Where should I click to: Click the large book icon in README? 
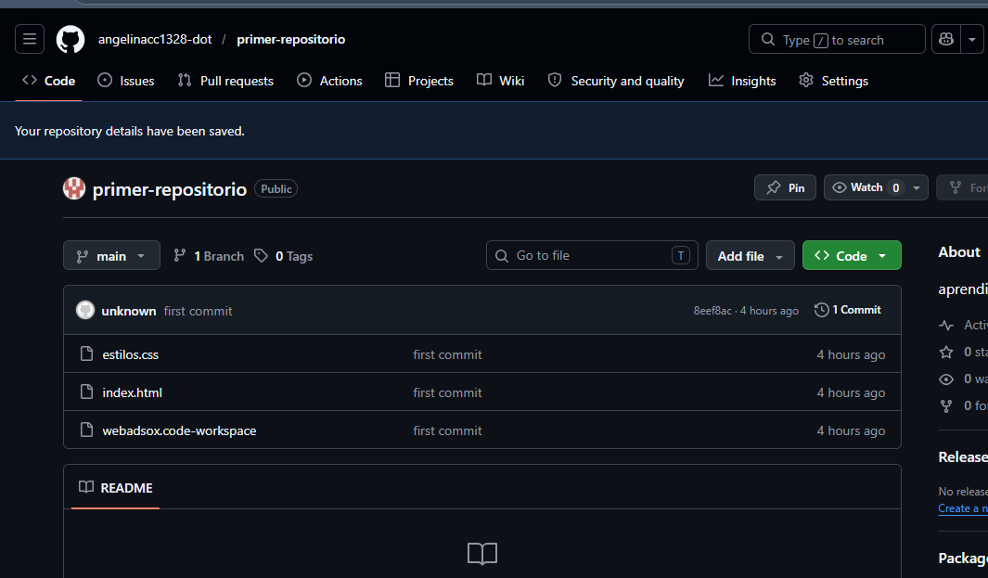pyautogui.click(x=482, y=554)
